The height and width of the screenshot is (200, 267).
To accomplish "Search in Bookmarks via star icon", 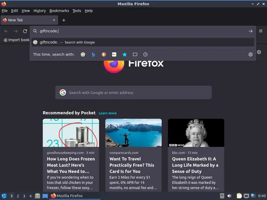I will coord(125,54).
